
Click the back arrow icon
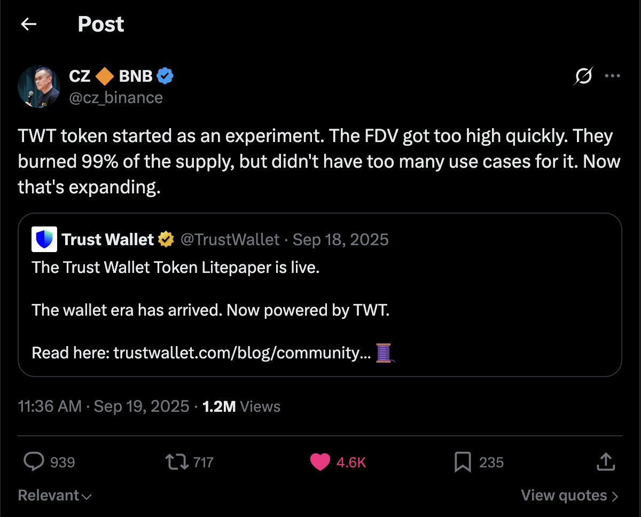pos(28,24)
